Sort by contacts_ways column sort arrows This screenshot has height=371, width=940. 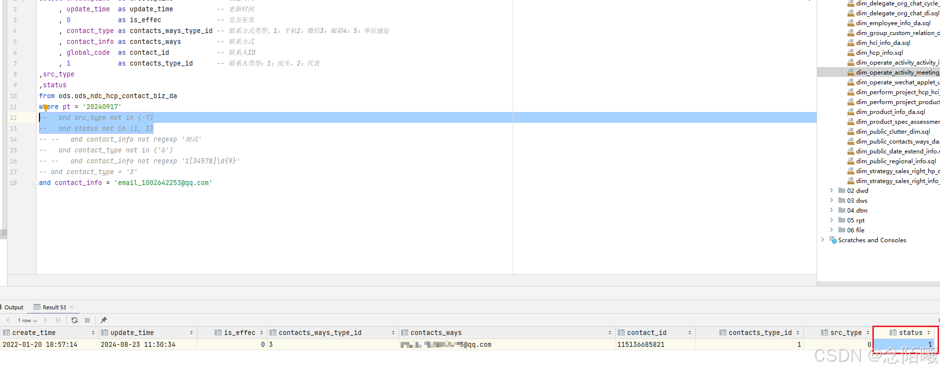pos(610,333)
